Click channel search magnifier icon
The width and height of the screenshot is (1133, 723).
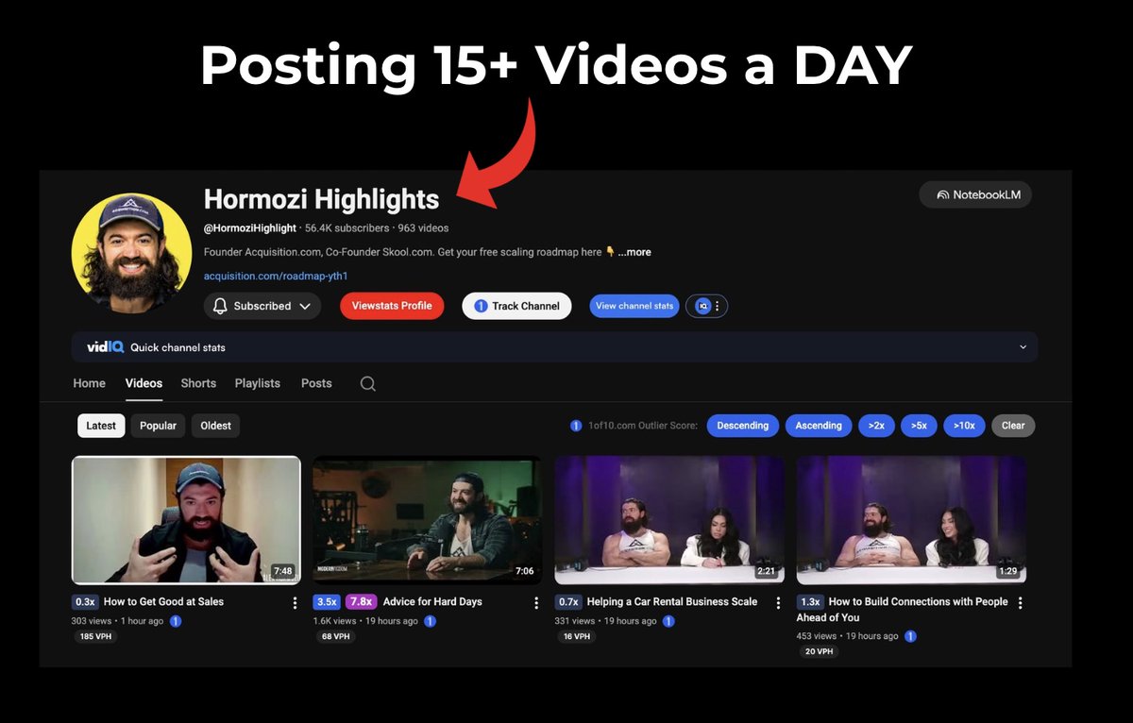click(368, 383)
